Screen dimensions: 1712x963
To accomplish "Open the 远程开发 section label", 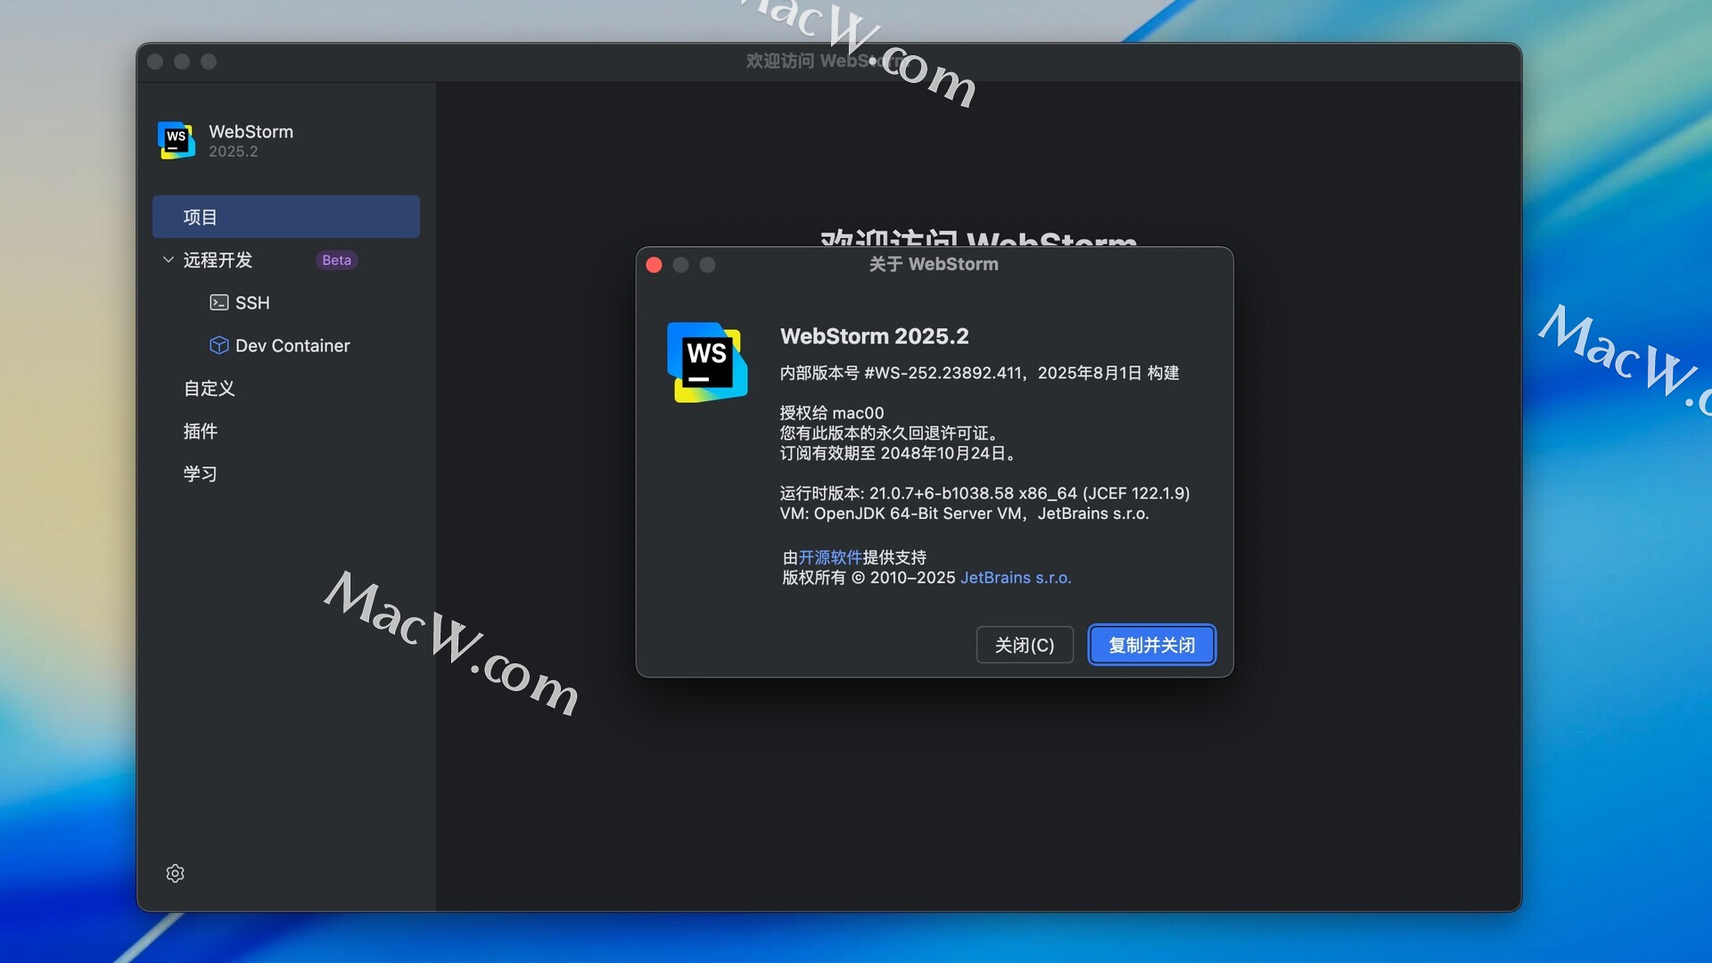I will point(218,259).
